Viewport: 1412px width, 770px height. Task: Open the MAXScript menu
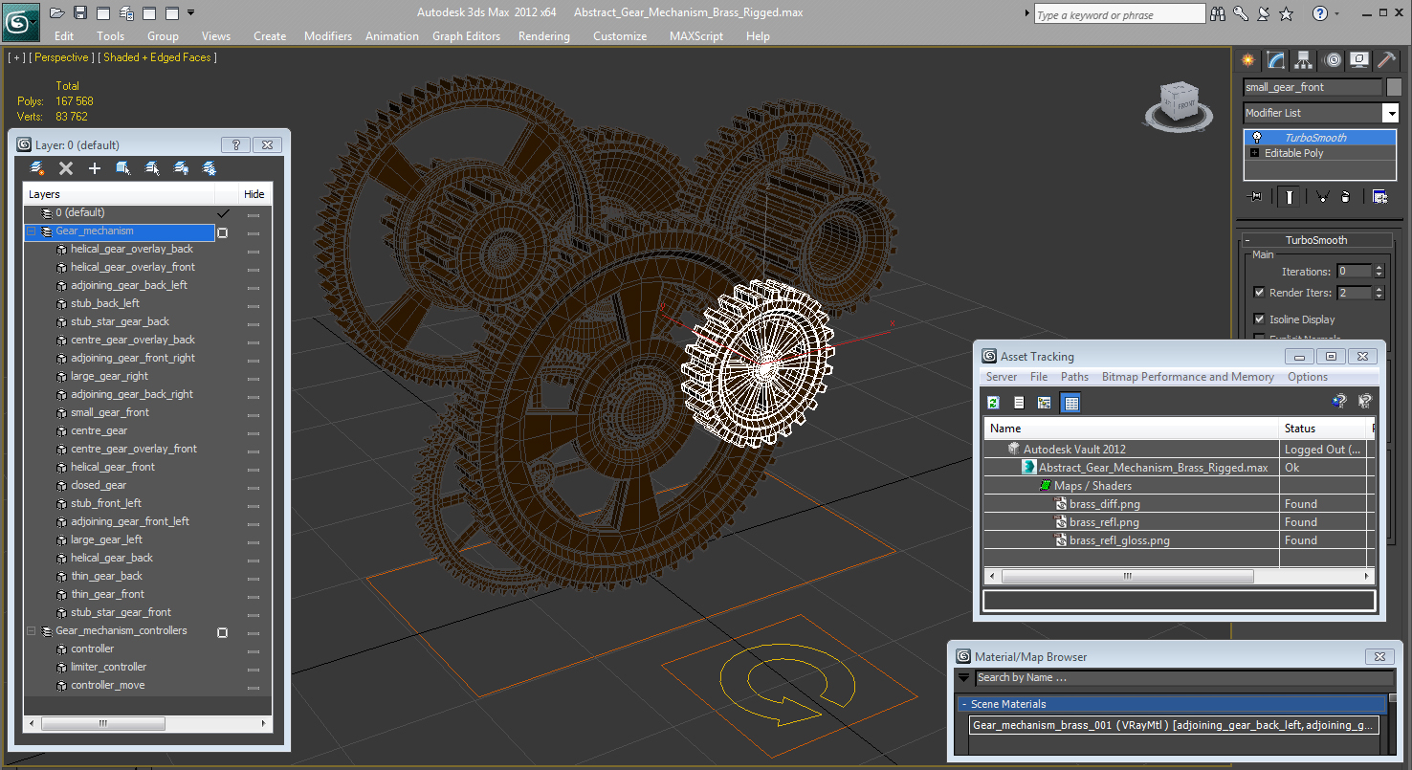pyautogui.click(x=696, y=36)
